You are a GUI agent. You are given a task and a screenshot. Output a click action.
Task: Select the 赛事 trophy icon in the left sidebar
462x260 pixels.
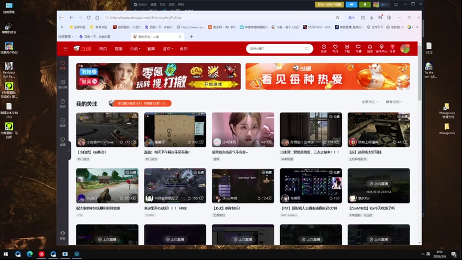pyautogui.click(x=62, y=142)
